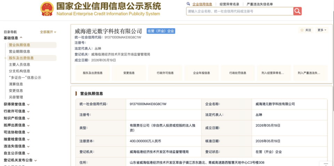The image size is (334, 166).
Task: Click the small magnifier icon before 企业信用信息
Action: [188, 4]
